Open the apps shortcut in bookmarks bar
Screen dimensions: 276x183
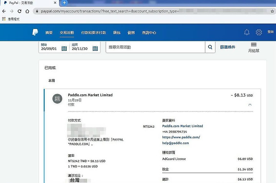(4, 19)
